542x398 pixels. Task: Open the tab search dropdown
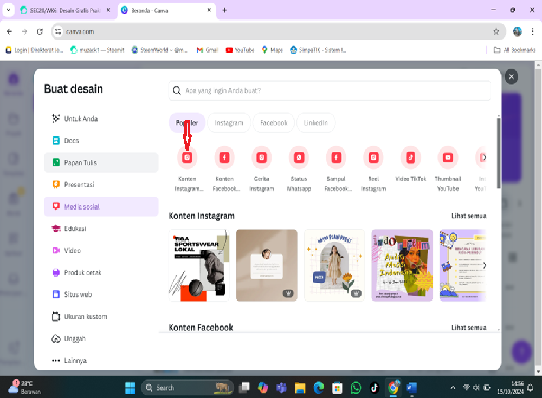pos(8,10)
